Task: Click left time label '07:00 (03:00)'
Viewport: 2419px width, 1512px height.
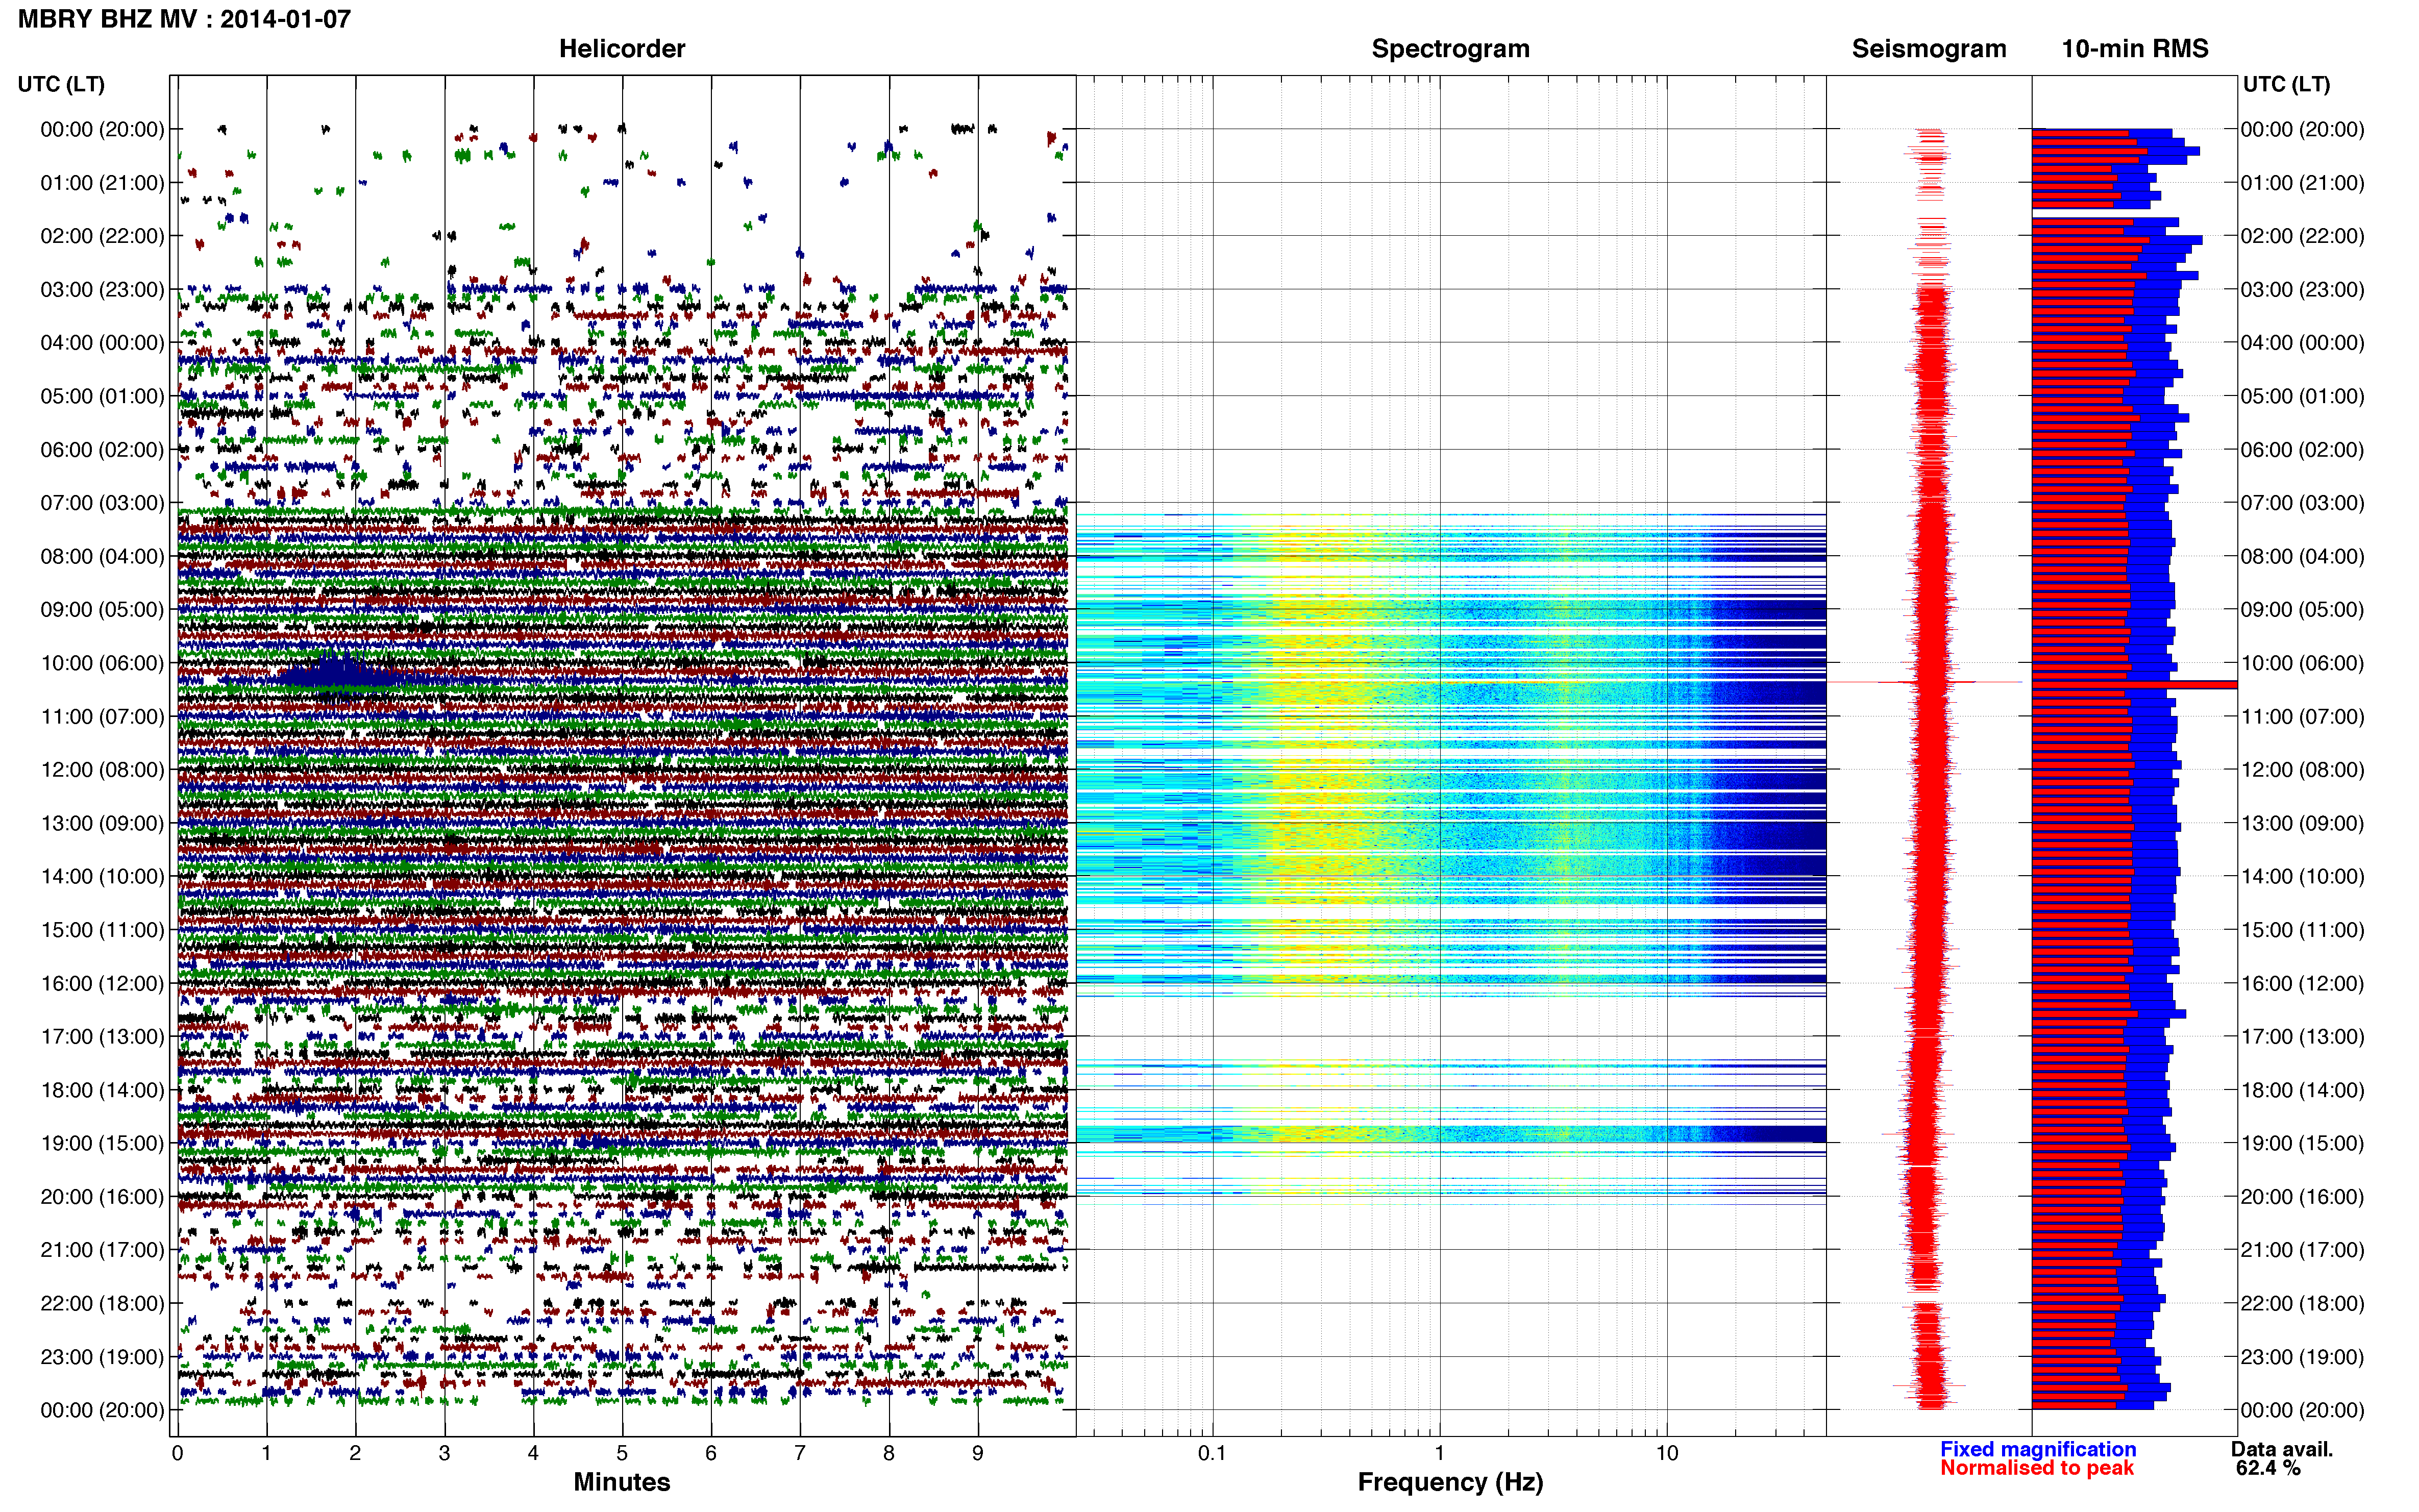Action: click(x=102, y=503)
